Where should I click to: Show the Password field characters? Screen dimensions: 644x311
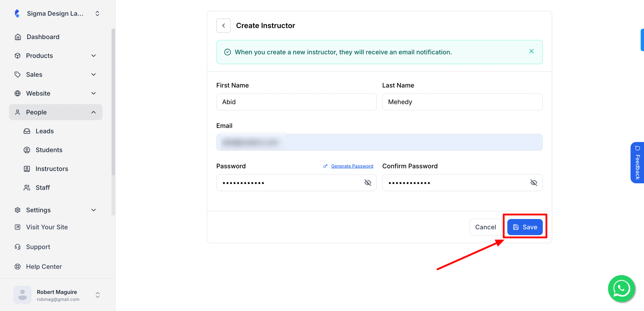tap(368, 182)
